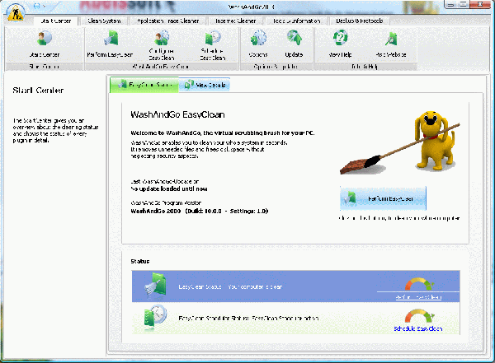
Task: Click the Start Center sidebar heading
Action: 38,91
